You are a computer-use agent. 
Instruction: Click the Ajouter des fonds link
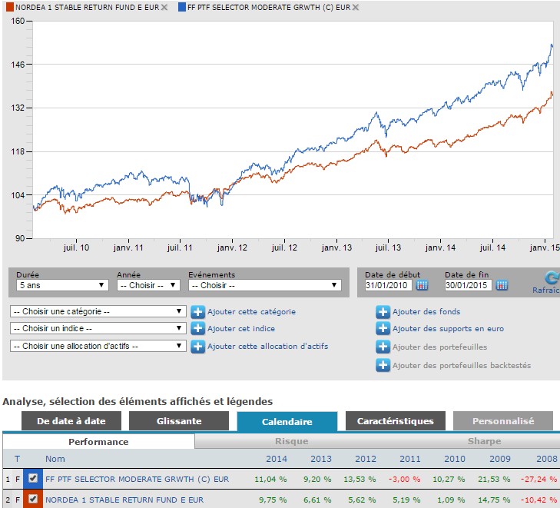pyautogui.click(x=426, y=312)
